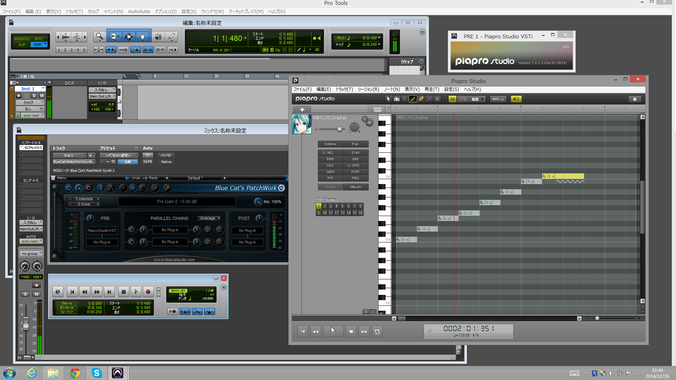Open the Inst 1 track name dropdown arrow
This screenshot has height=380, width=676.
[x=44, y=89]
